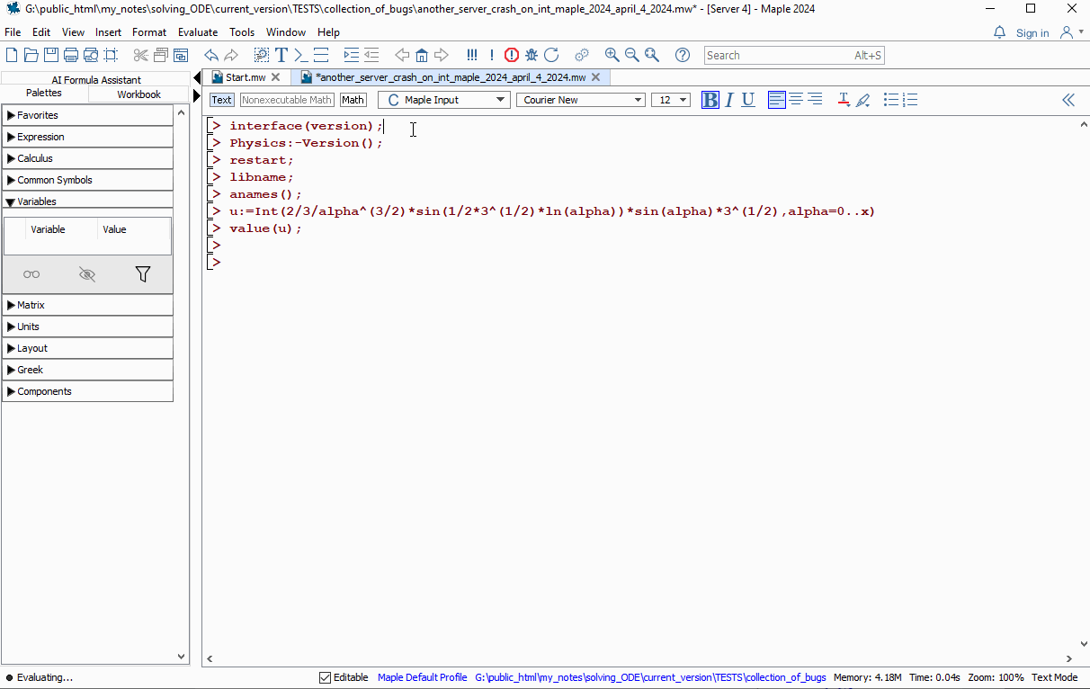Switch to the Workbook palette tab
1090x689 pixels.
point(138,94)
